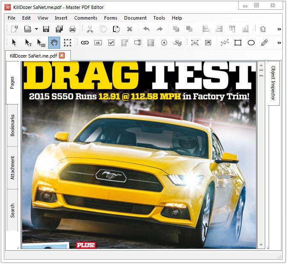
Task: Undo the last action with the Undo arrow
Action: (x=146, y=29)
